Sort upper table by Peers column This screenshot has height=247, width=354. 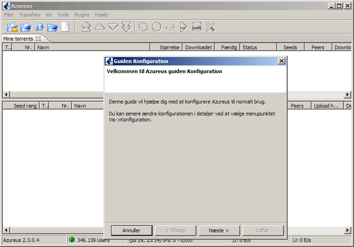coord(318,47)
